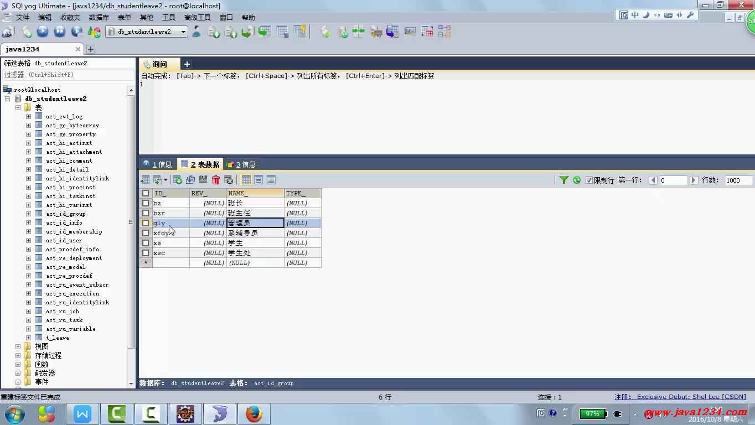Open the user manager person icon
The image size is (755, 425).
(196, 32)
